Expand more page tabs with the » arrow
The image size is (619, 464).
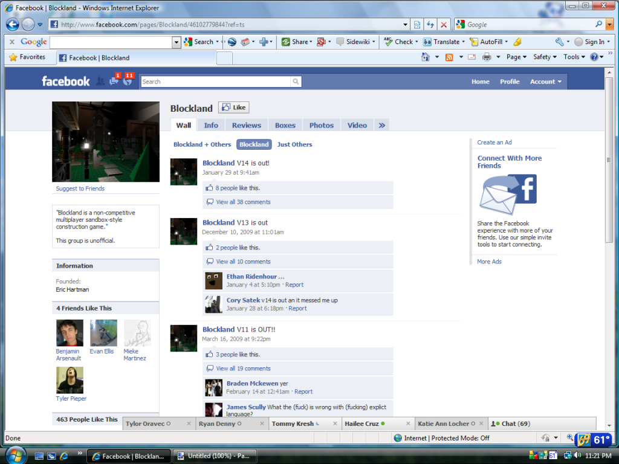(382, 125)
